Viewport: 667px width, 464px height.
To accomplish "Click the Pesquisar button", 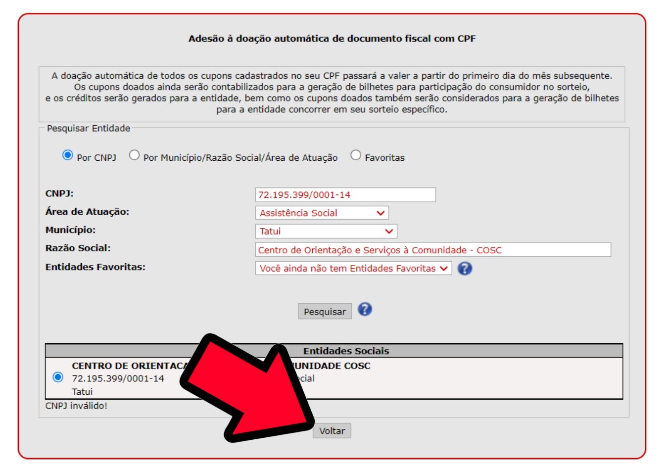I will [x=325, y=312].
